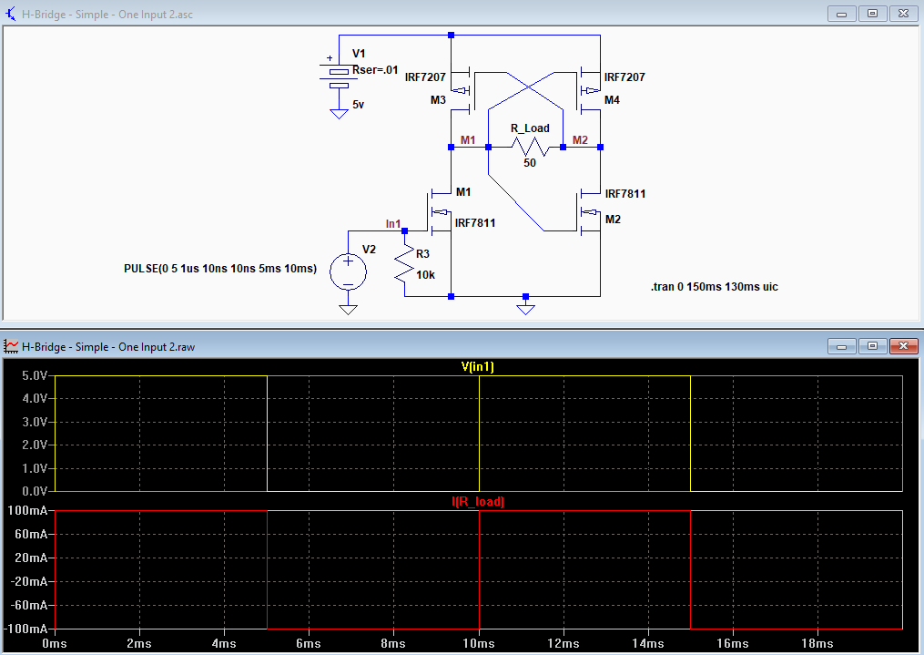Click the LTspice schematic window icon
Screen dimensions: 924x655
click(x=11, y=14)
